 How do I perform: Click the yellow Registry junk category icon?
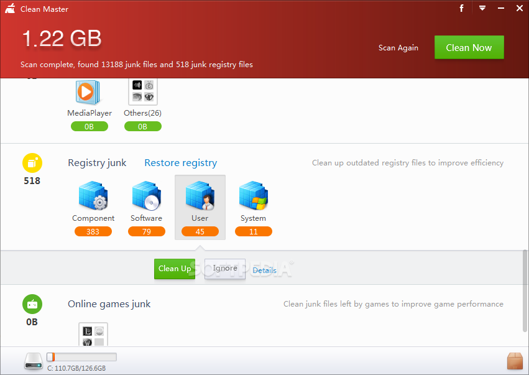[32, 163]
